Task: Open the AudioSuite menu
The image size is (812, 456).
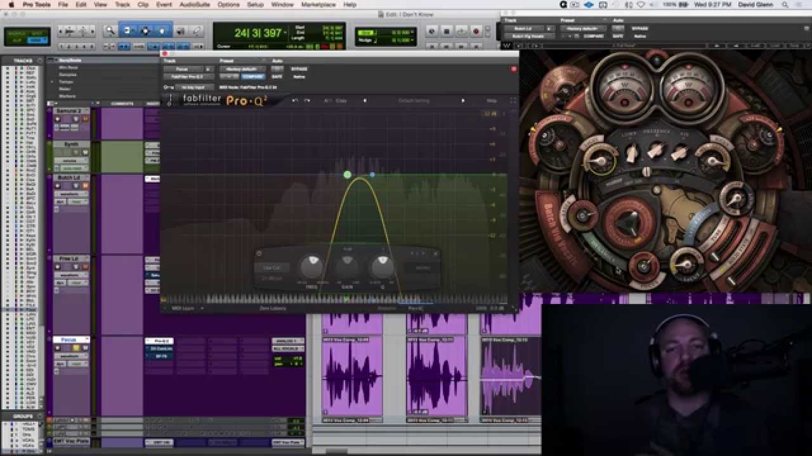Action: click(x=194, y=4)
